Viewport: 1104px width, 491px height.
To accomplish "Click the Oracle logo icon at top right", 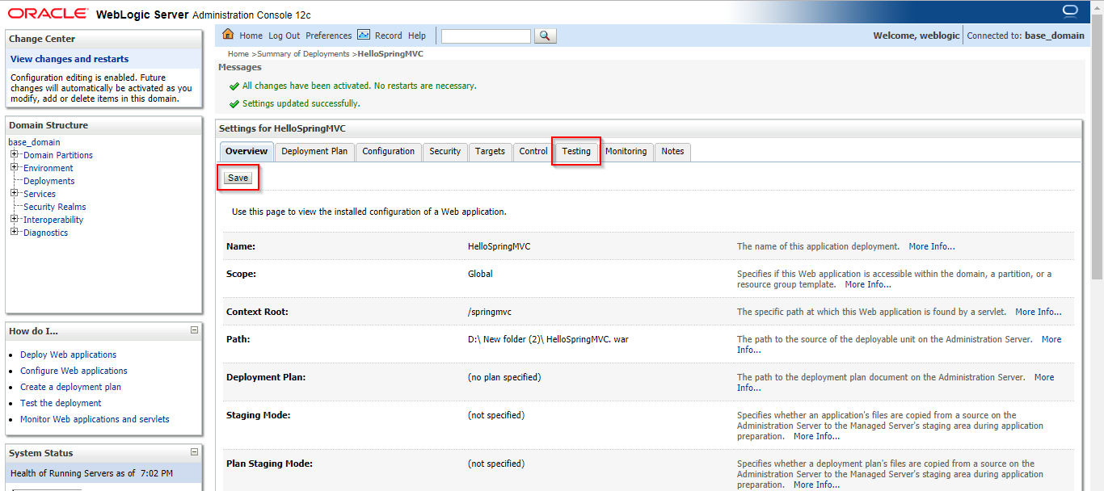I will tap(1071, 10).
